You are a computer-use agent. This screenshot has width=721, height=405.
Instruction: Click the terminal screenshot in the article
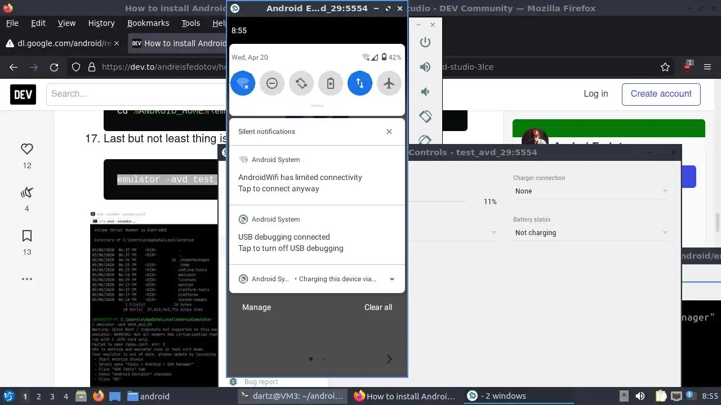154,298
